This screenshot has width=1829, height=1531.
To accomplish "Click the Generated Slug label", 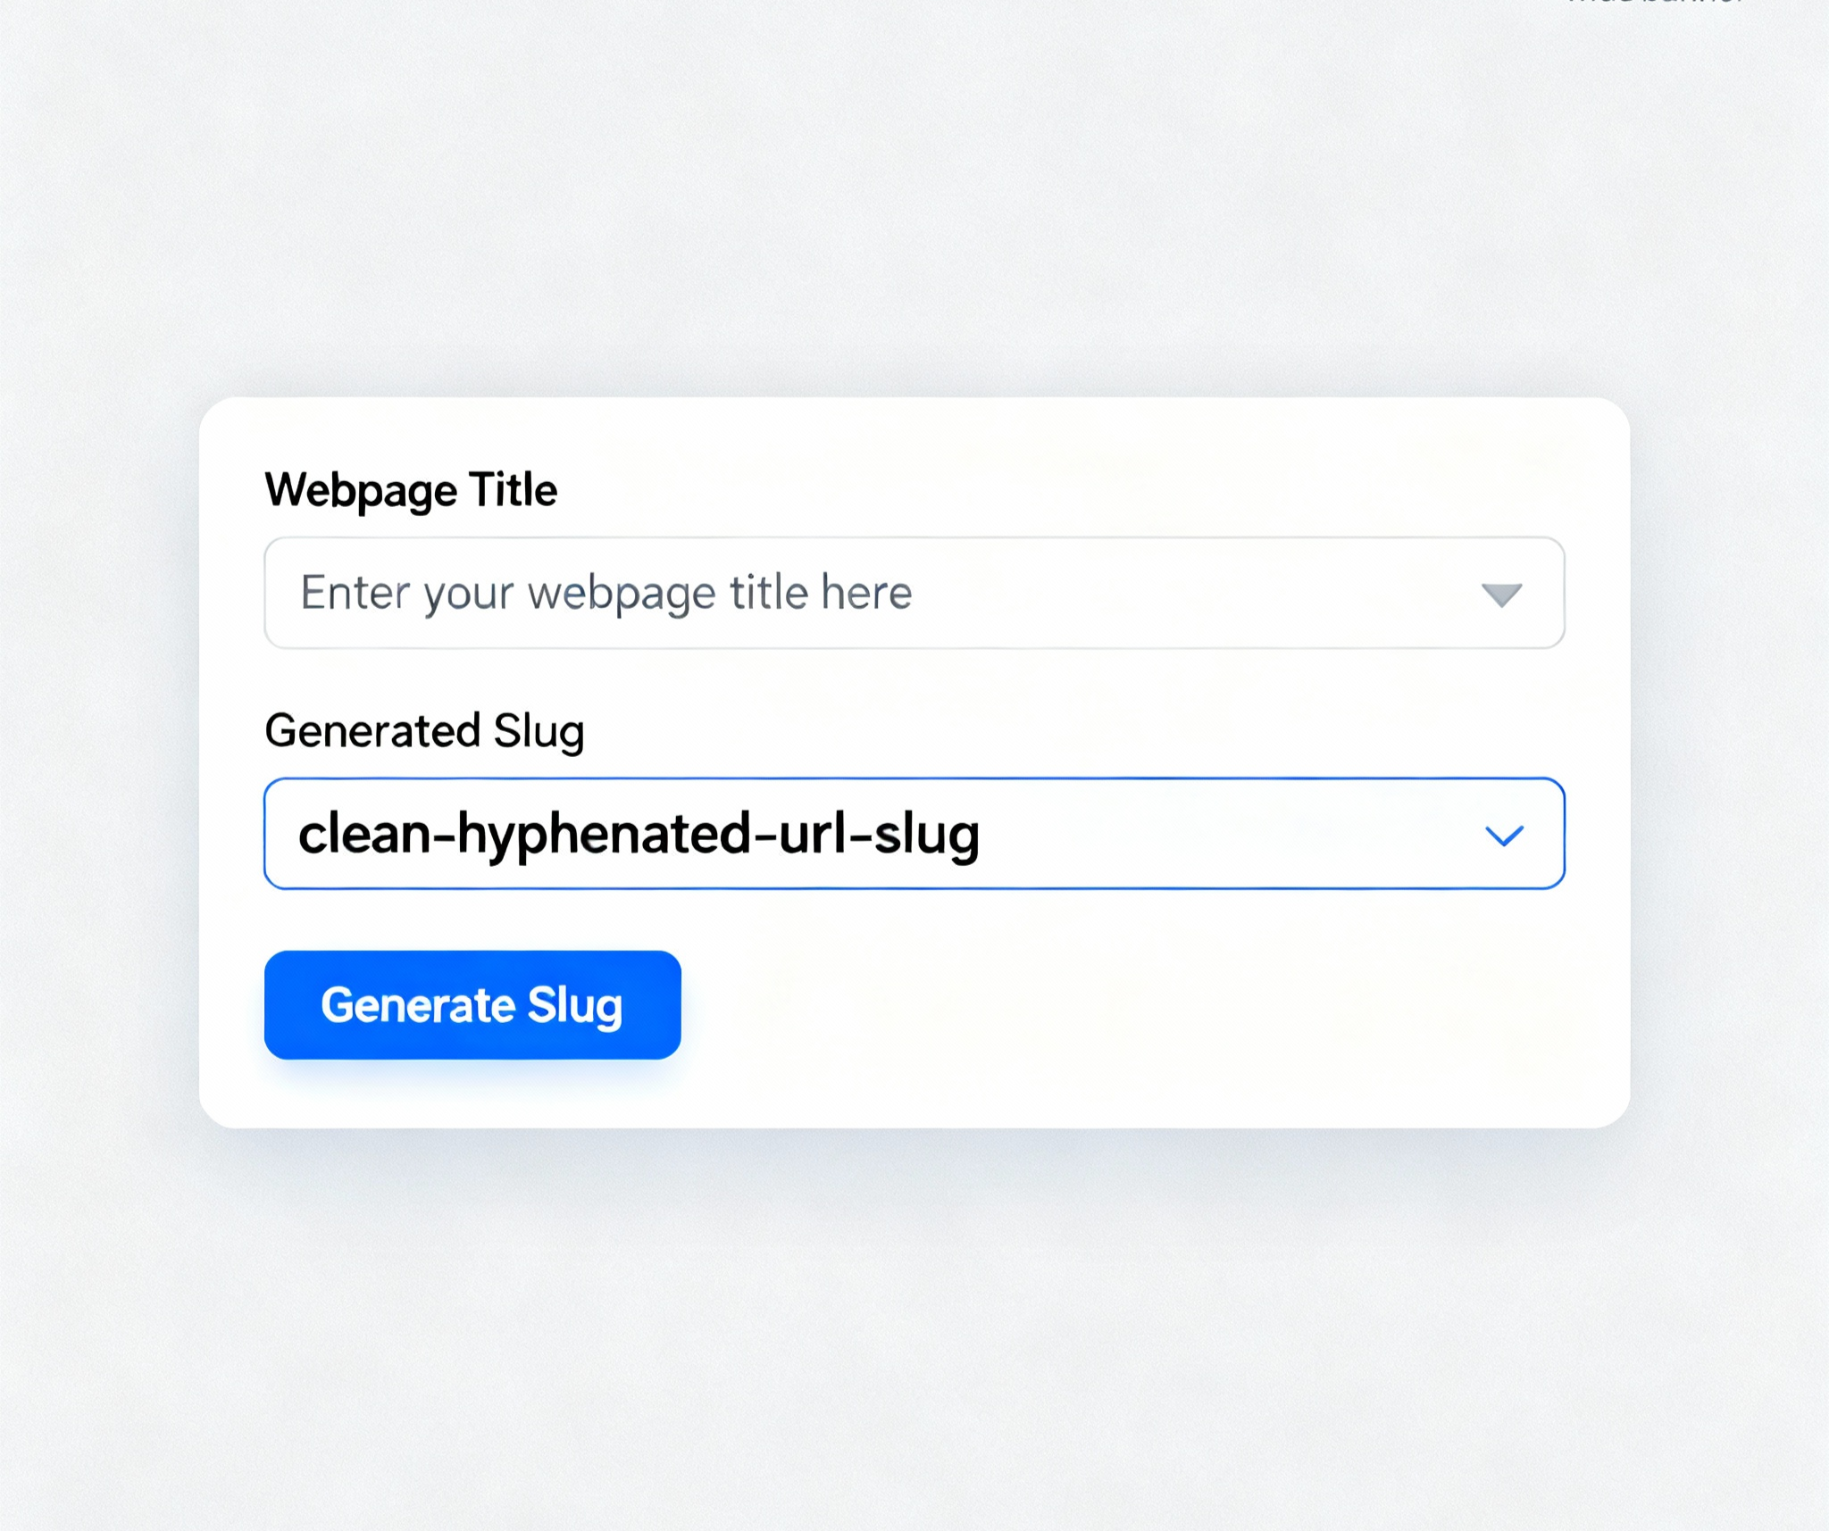I will tap(424, 731).
